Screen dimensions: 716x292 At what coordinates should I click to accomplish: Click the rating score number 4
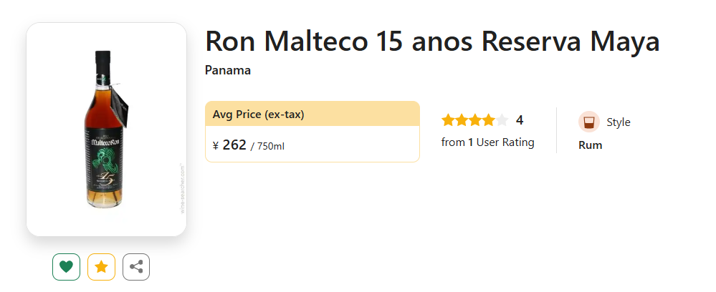[x=520, y=120]
